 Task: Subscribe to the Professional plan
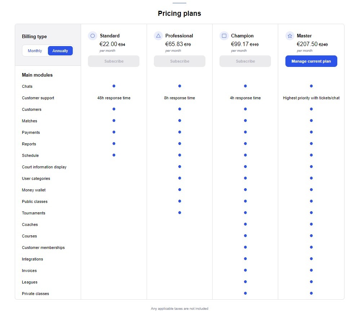179,61
